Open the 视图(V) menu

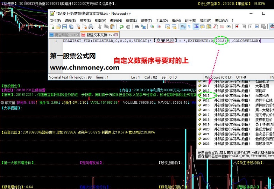[100, 21]
